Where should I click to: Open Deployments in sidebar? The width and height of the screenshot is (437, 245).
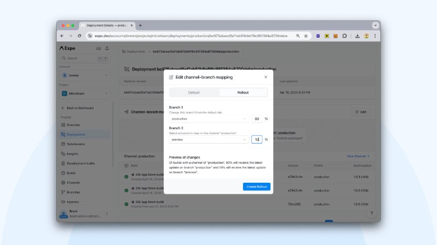tap(85, 134)
